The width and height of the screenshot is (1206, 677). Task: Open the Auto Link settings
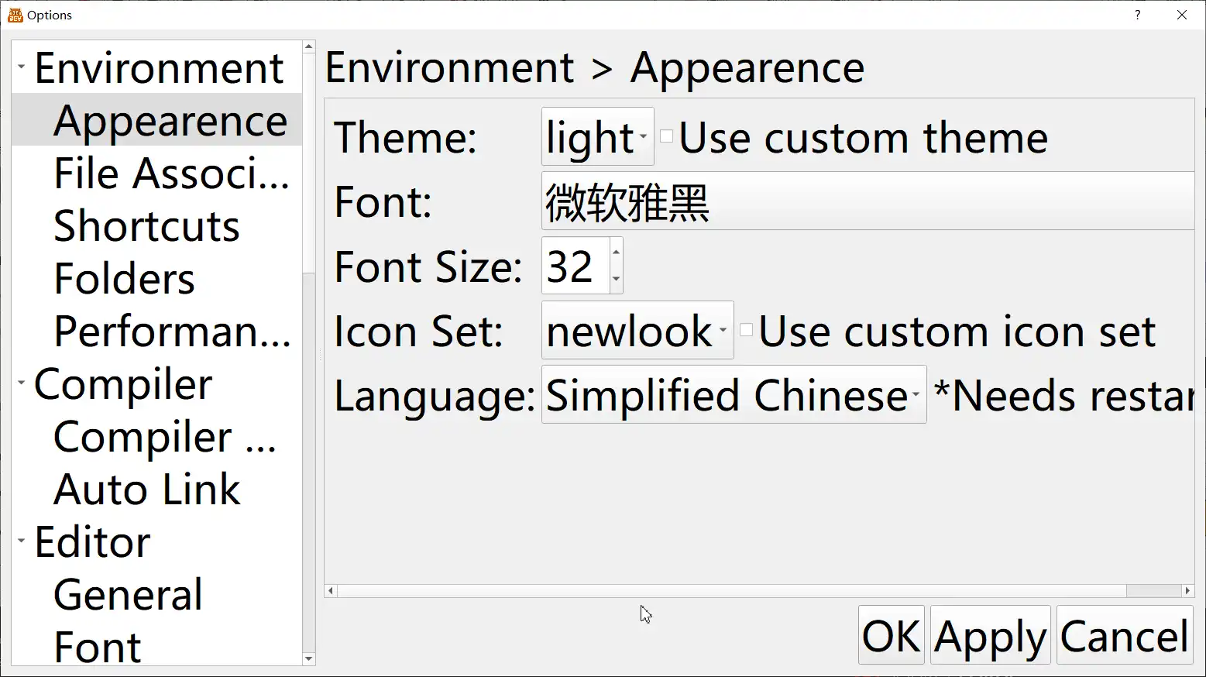[x=147, y=489]
